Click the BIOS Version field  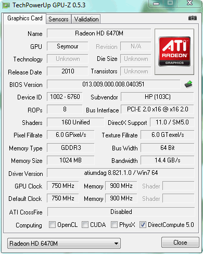pos(113,84)
